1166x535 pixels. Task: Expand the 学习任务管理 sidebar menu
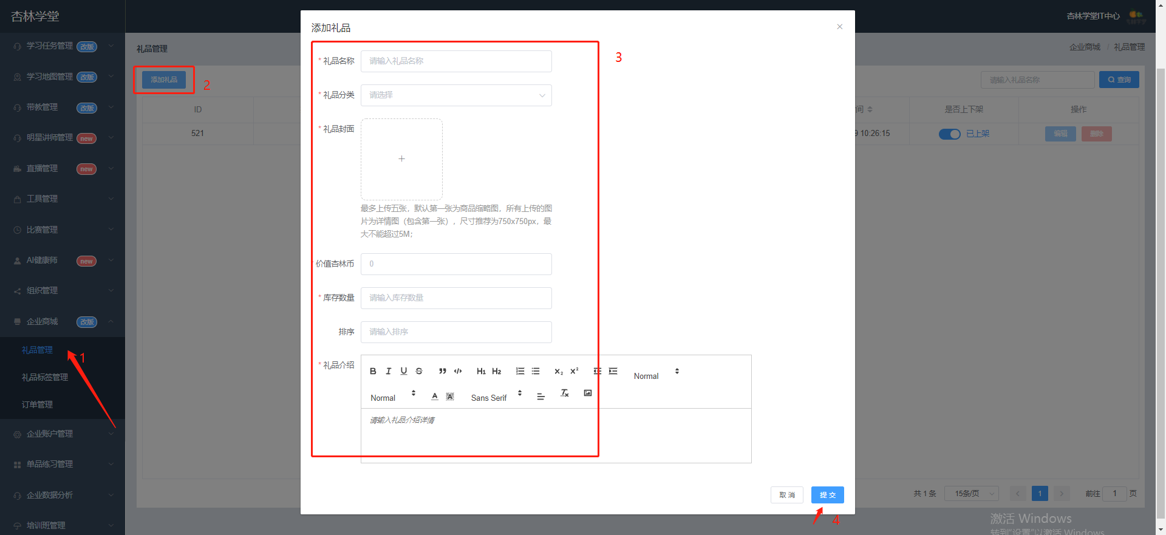[63, 46]
